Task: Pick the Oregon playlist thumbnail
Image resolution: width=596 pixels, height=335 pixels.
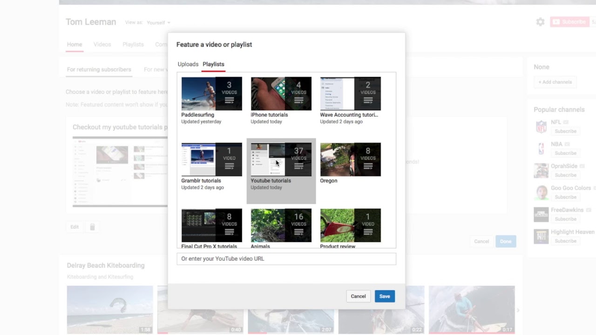Action: pyautogui.click(x=350, y=160)
